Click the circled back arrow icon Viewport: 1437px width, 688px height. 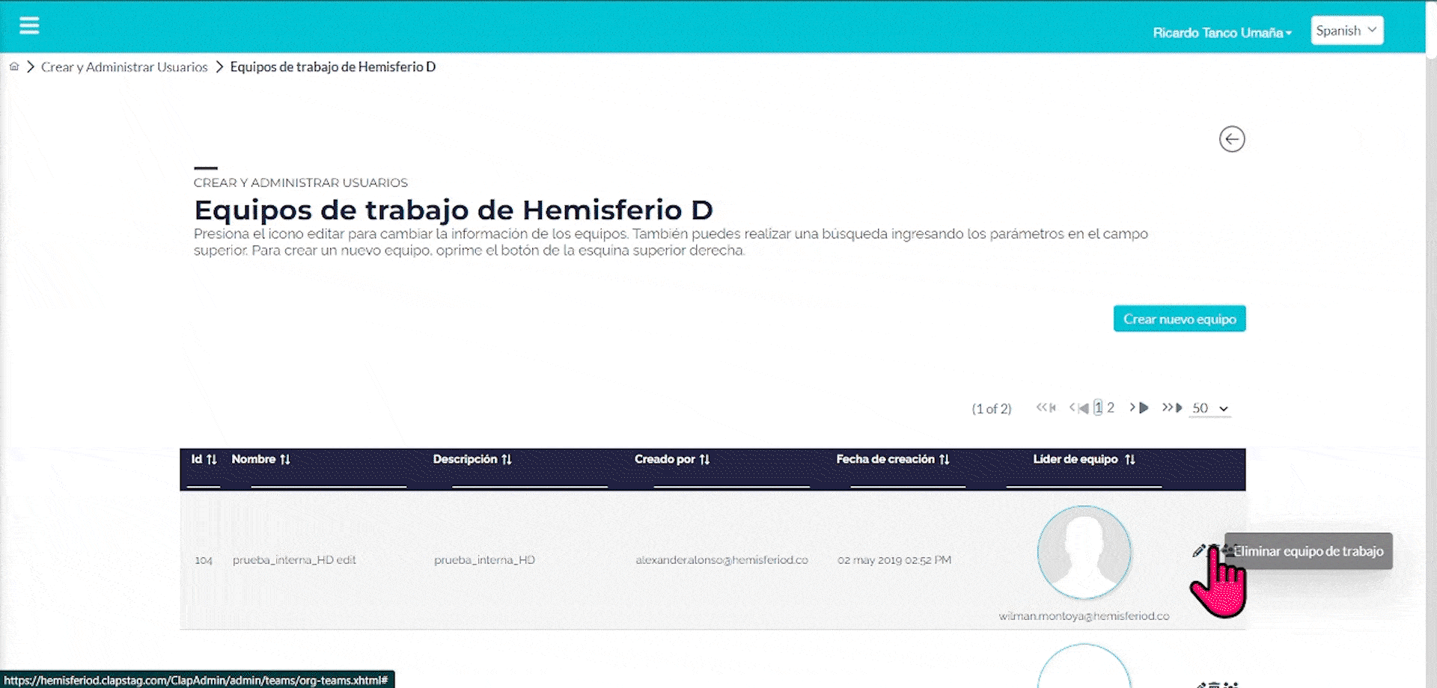(1232, 139)
